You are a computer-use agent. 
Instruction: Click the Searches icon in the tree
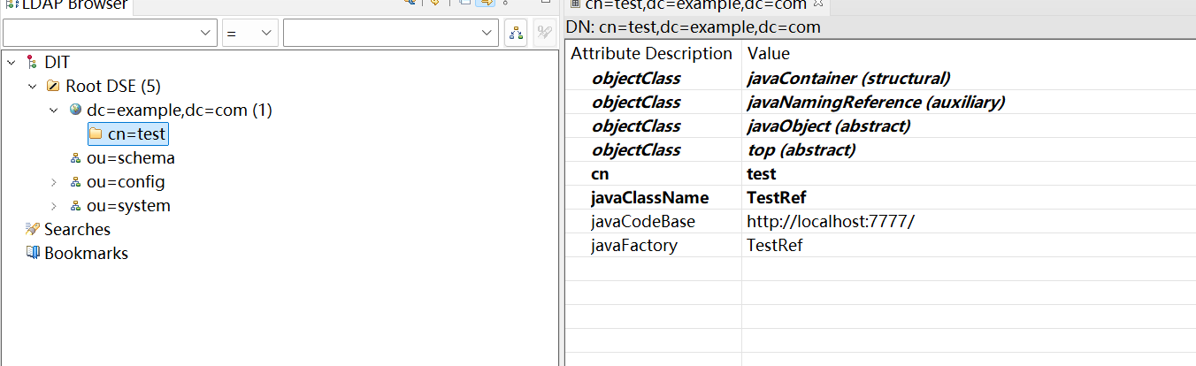[x=33, y=229]
